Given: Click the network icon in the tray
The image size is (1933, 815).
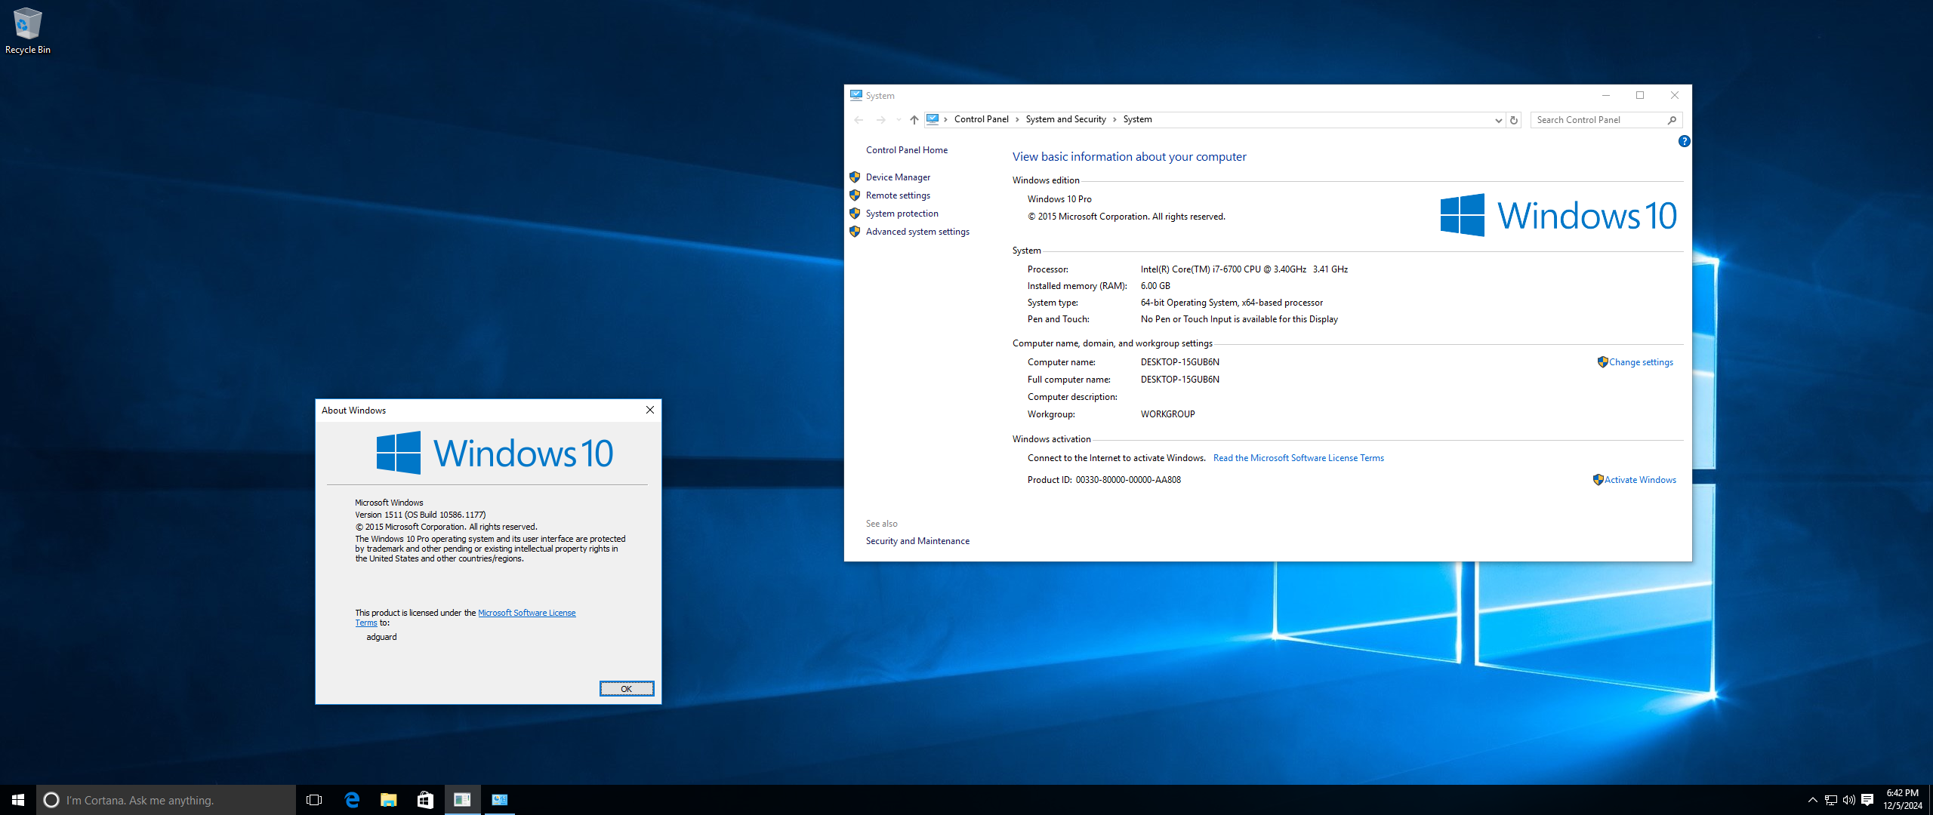Looking at the screenshot, I should point(1830,800).
